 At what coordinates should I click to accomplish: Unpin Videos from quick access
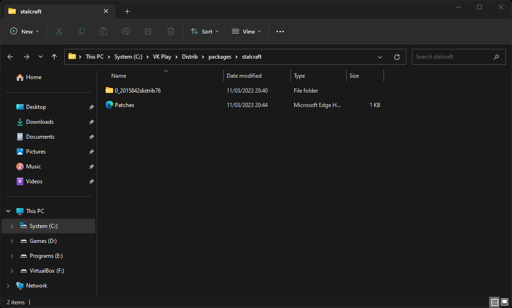point(91,181)
